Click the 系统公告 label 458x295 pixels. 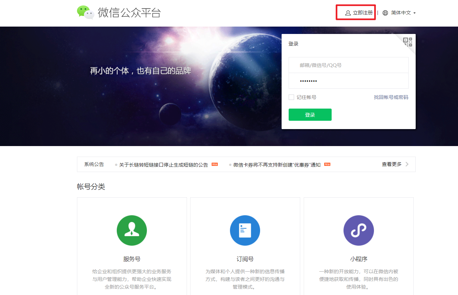(x=94, y=164)
